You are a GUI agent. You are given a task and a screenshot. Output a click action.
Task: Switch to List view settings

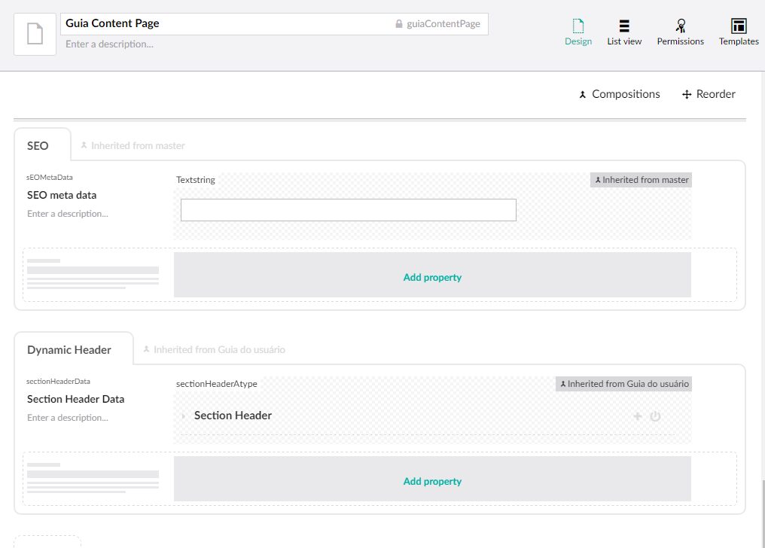pyautogui.click(x=624, y=33)
